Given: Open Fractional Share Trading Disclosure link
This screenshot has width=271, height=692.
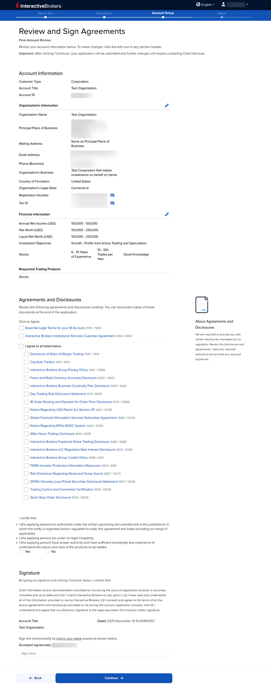Looking at the screenshot, I should coord(69,442).
